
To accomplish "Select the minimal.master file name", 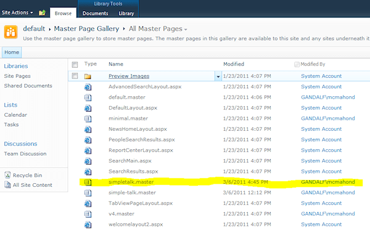I will 128,118.
